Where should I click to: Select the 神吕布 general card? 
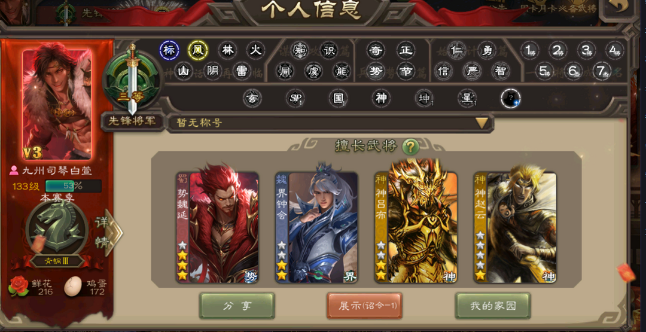point(416,227)
